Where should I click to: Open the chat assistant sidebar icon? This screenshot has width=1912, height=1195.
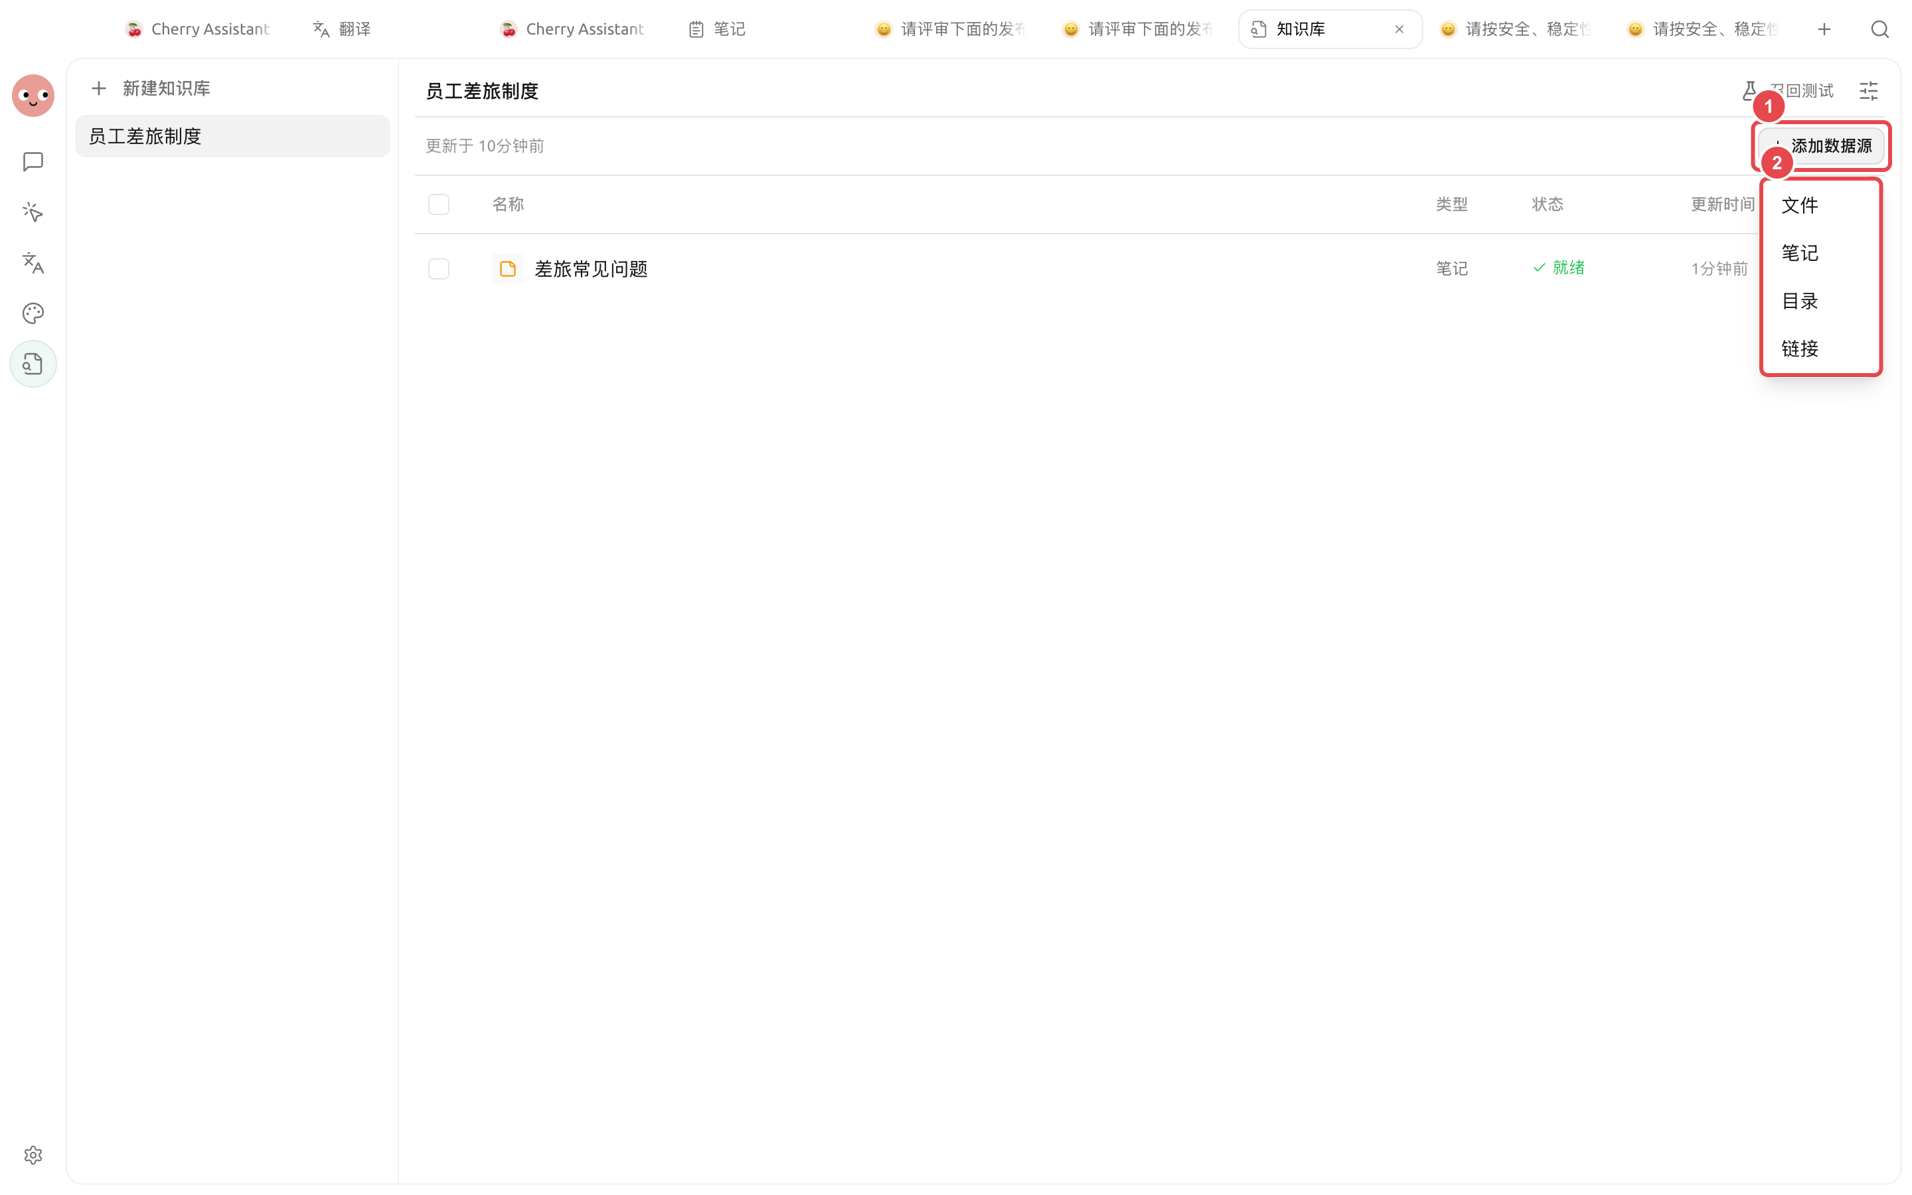(x=33, y=162)
